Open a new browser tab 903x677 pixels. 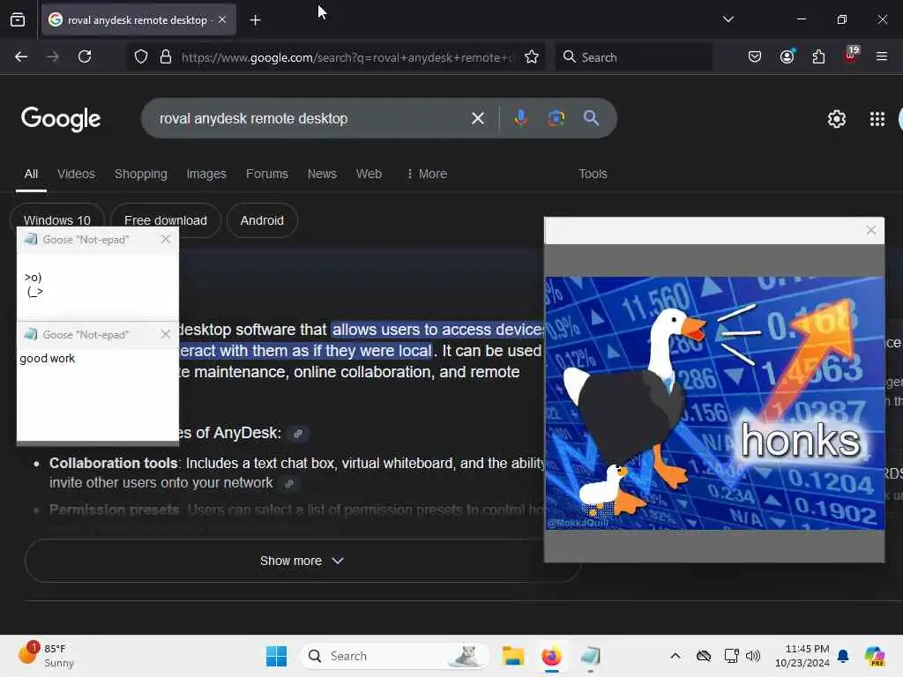tap(255, 20)
